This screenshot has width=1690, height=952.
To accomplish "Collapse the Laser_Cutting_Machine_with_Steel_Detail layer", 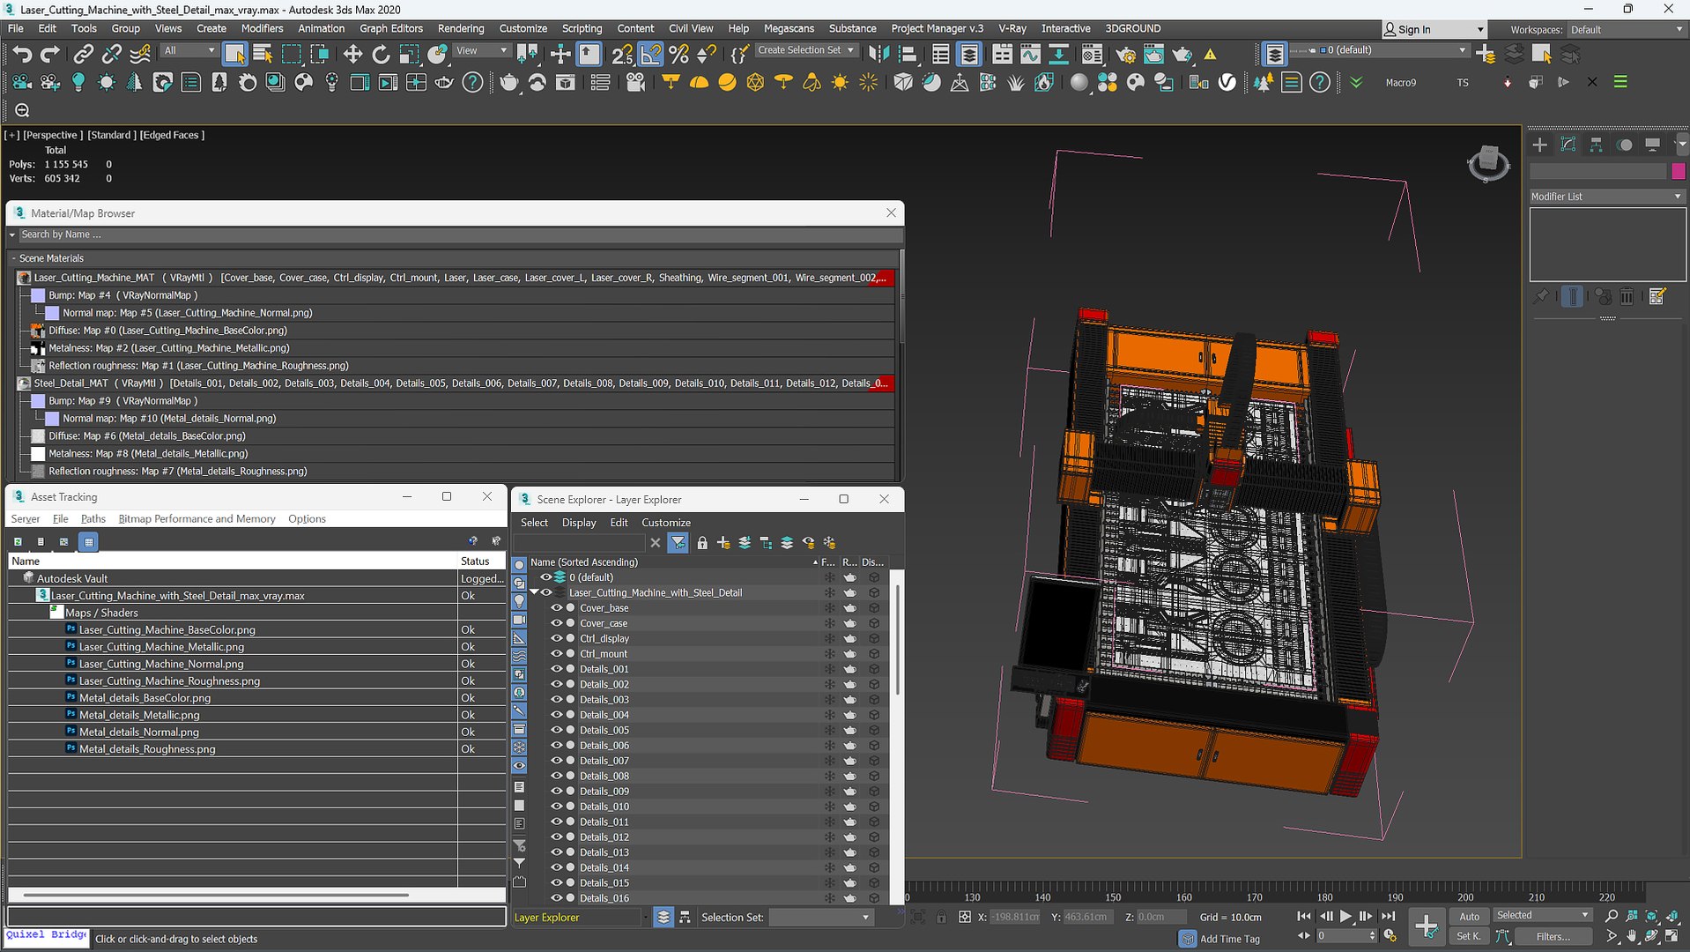I will pyautogui.click(x=534, y=592).
